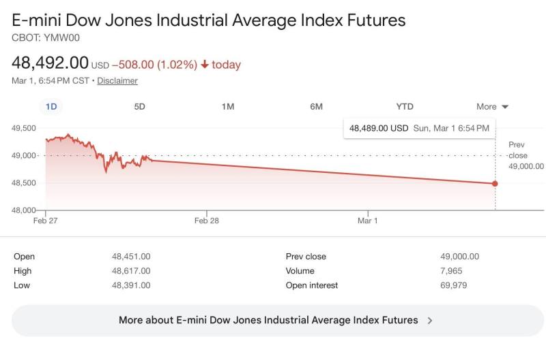Select the 6M time range
Image resolution: width=546 pixels, height=339 pixels.
[316, 106]
